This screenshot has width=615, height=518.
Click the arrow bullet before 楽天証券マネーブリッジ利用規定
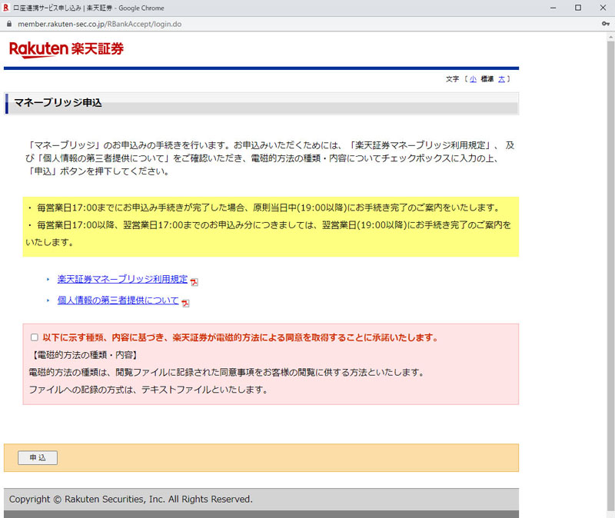click(x=48, y=279)
